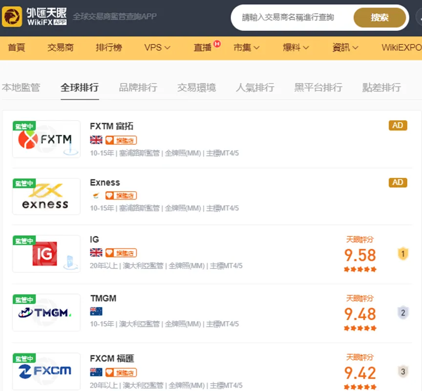
Task: Click the rank 2 silver shield badge
Action: (x=403, y=313)
